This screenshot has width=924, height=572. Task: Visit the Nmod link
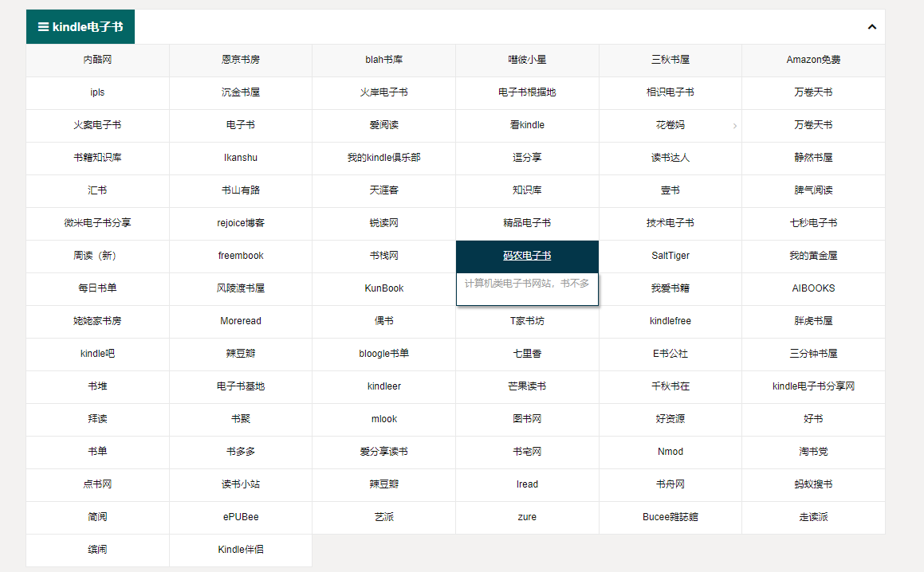670,452
